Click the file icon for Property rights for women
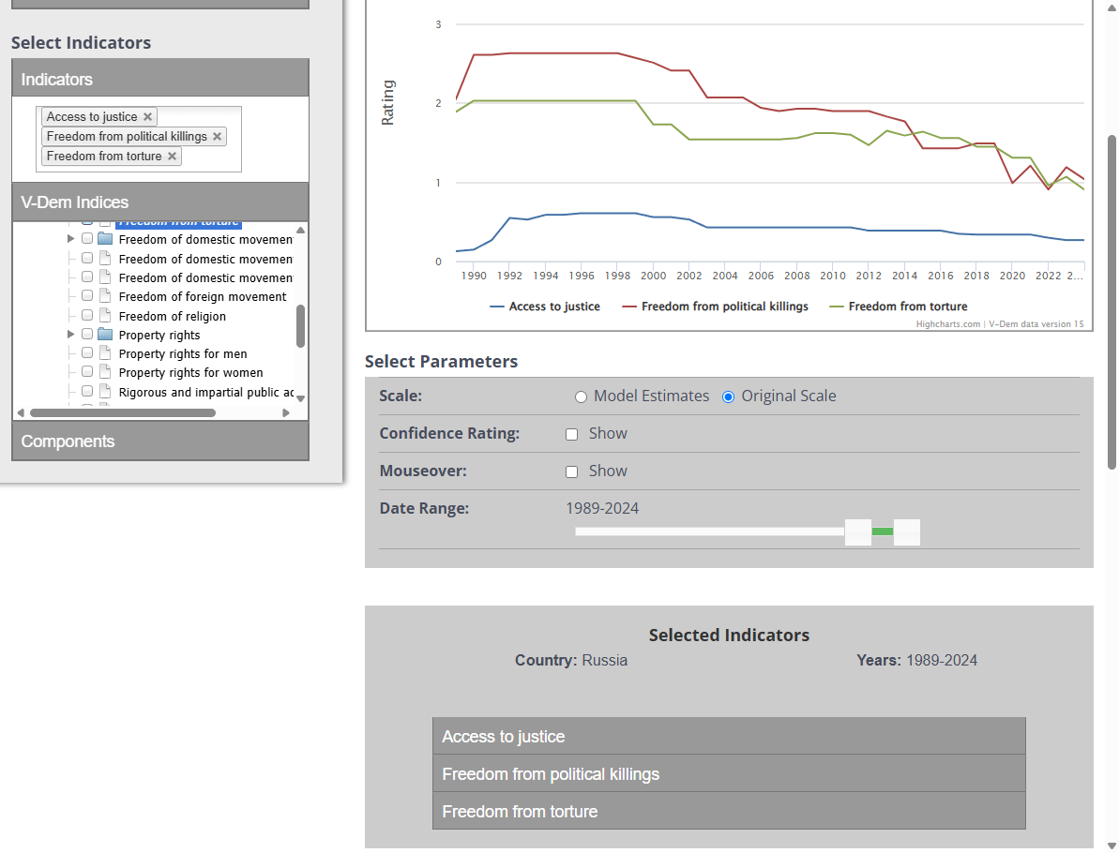 tap(105, 372)
